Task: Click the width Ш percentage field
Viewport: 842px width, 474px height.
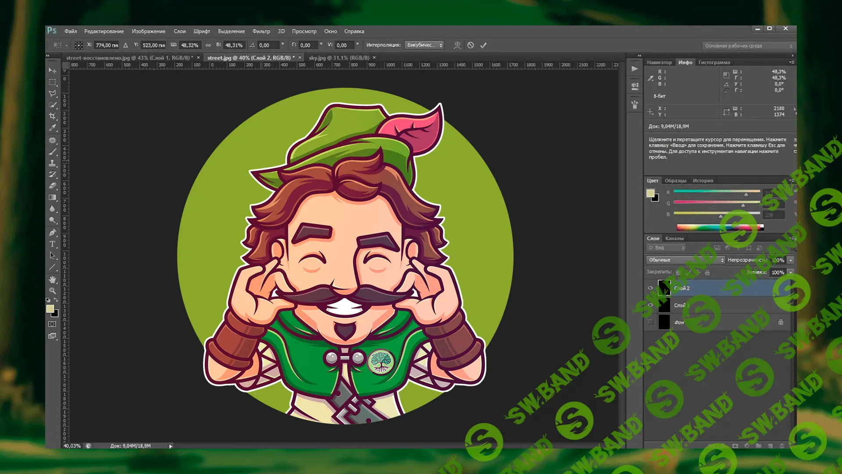Action: 190,45
